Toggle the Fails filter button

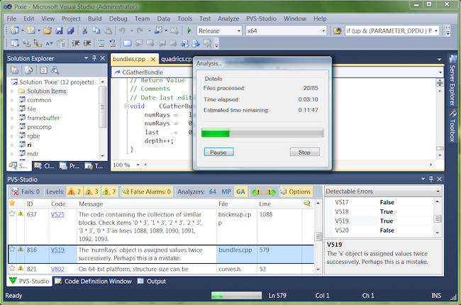coord(26,192)
